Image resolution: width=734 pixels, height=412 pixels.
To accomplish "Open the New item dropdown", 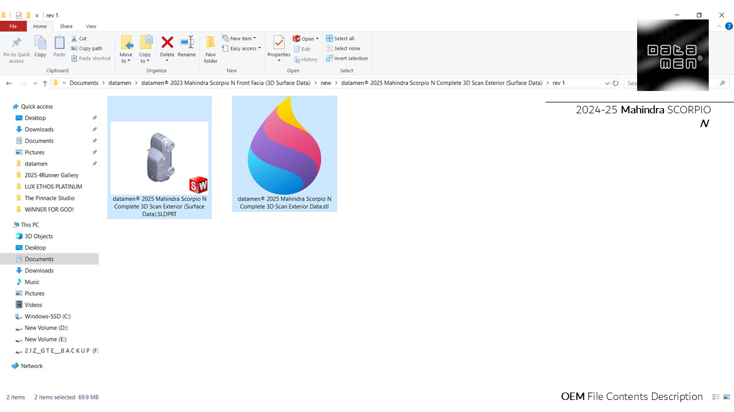I will tap(239, 39).
